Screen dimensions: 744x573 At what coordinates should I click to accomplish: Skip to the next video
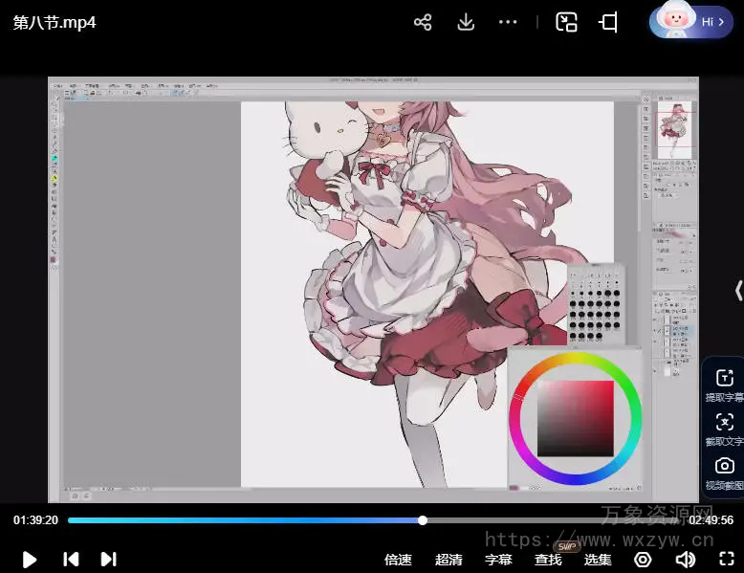tap(108, 559)
